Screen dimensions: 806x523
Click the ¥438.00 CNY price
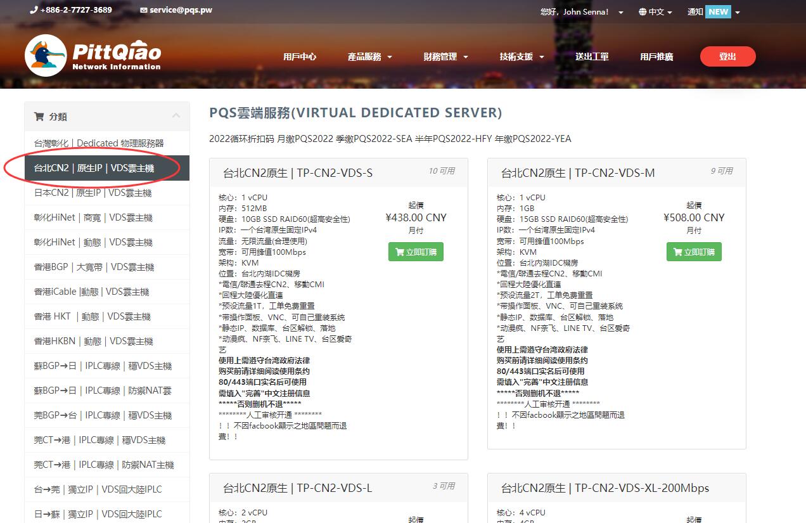416,217
